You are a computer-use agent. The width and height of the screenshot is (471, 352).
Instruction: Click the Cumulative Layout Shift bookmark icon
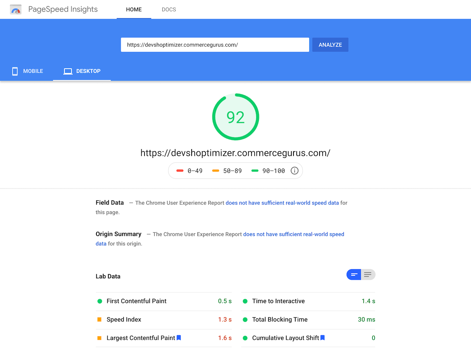click(x=322, y=338)
